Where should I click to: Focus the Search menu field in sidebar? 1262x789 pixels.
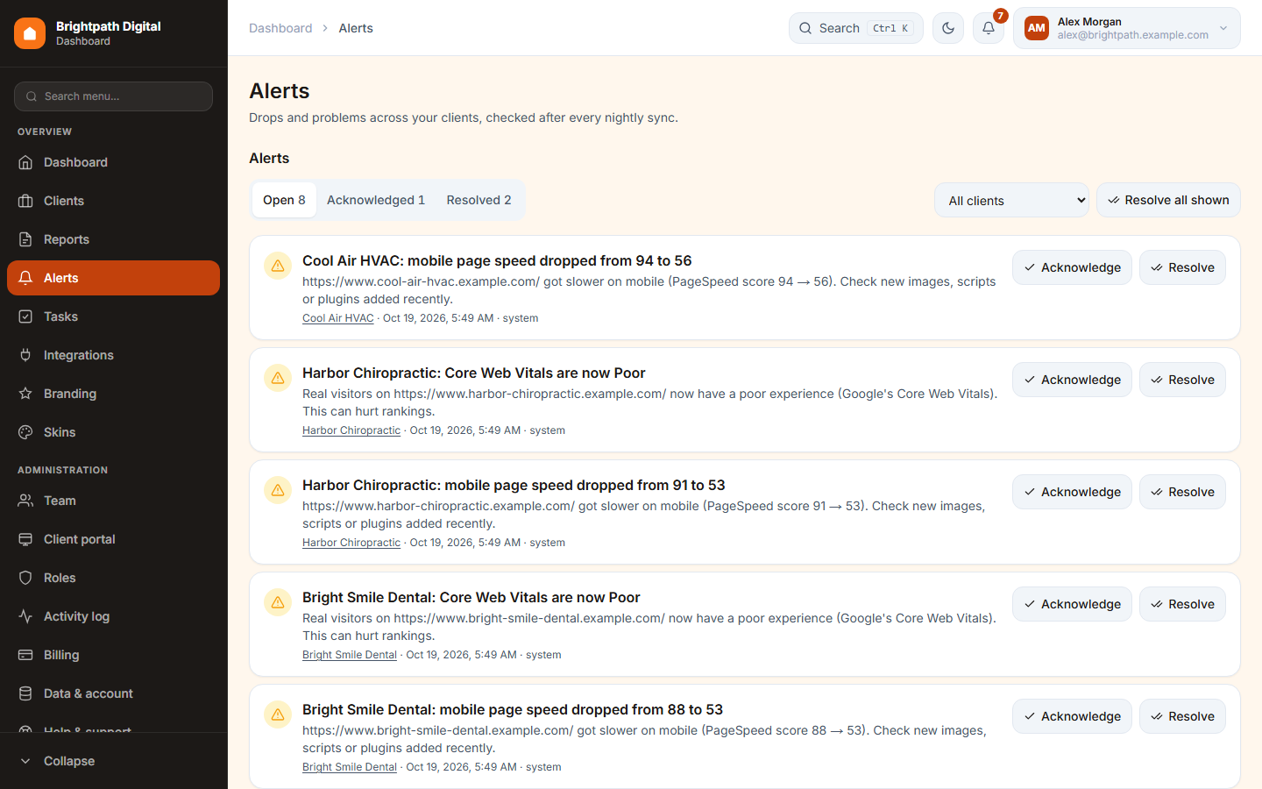114,96
